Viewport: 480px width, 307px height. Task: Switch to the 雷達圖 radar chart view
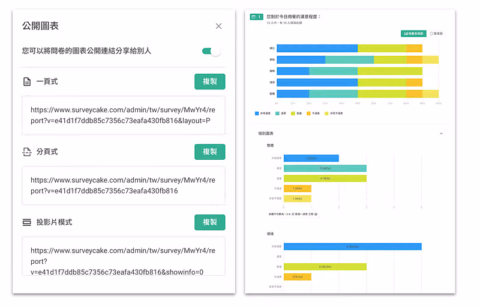(436, 34)
